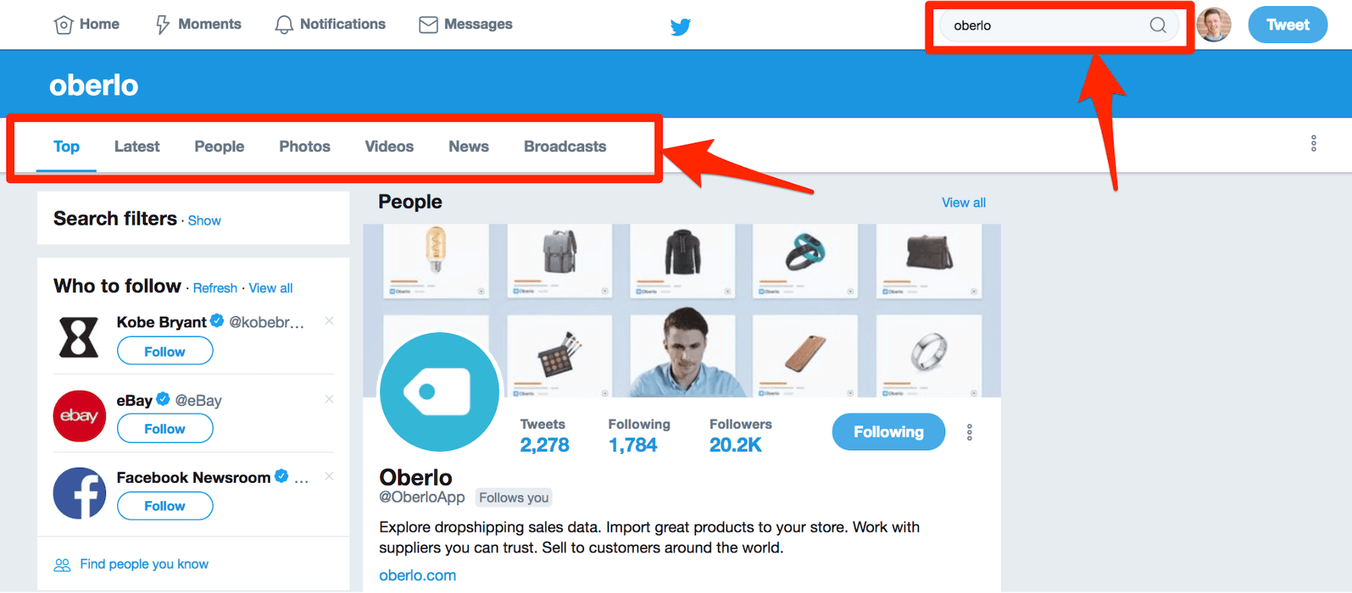Click the Home house icon

tap(64, 25)
